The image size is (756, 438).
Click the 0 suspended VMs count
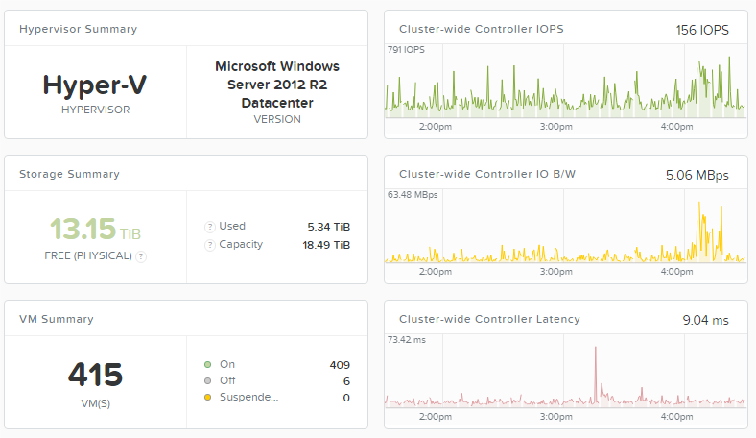coord(346,398)
